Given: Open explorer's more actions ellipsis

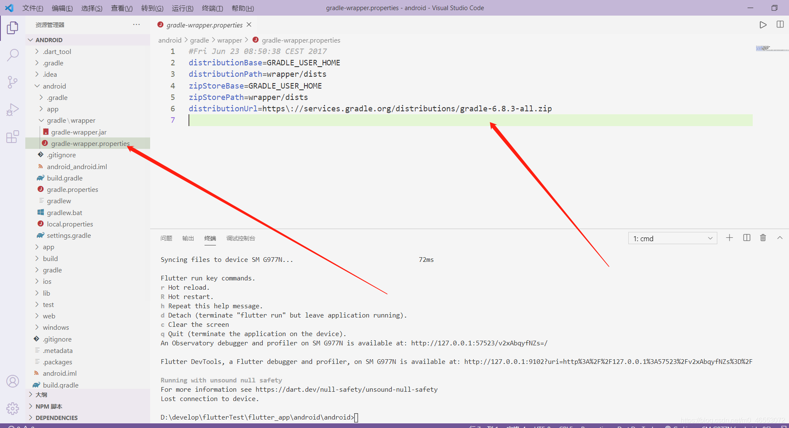Looking at the screenshot, I should point(136,24).
